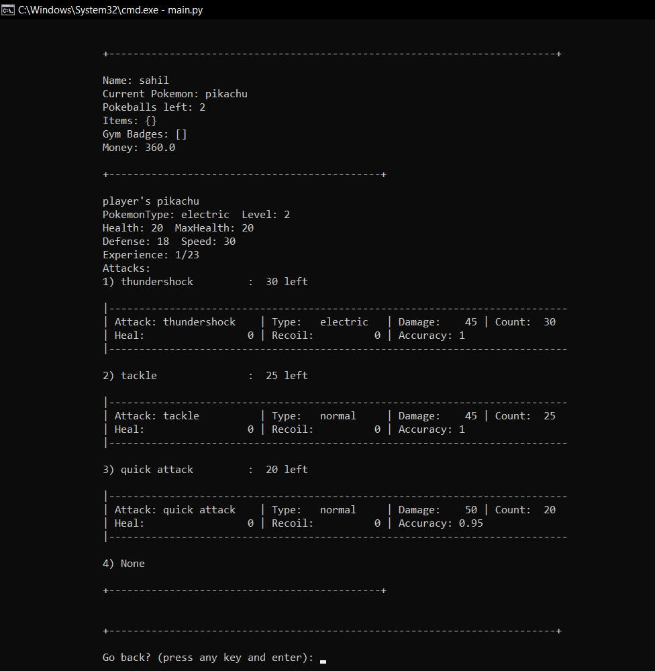Click the 'Speed: 30' value
The height and width of the screenshot is (671, 655).
tap(208, 242)
